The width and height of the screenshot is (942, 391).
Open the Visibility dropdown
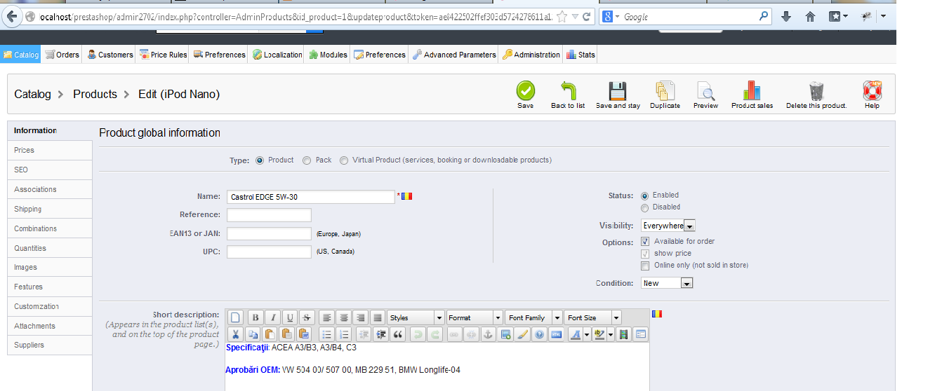click(x=668, y=226)
